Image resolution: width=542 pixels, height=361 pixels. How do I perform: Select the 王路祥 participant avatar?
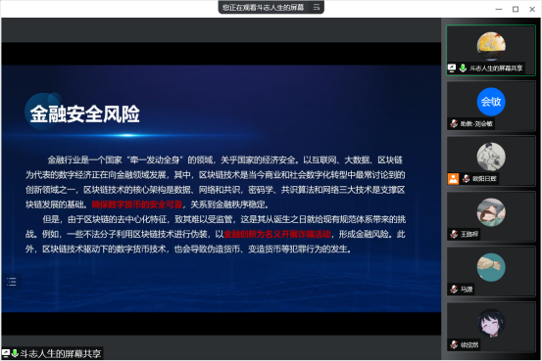point(491,212)
